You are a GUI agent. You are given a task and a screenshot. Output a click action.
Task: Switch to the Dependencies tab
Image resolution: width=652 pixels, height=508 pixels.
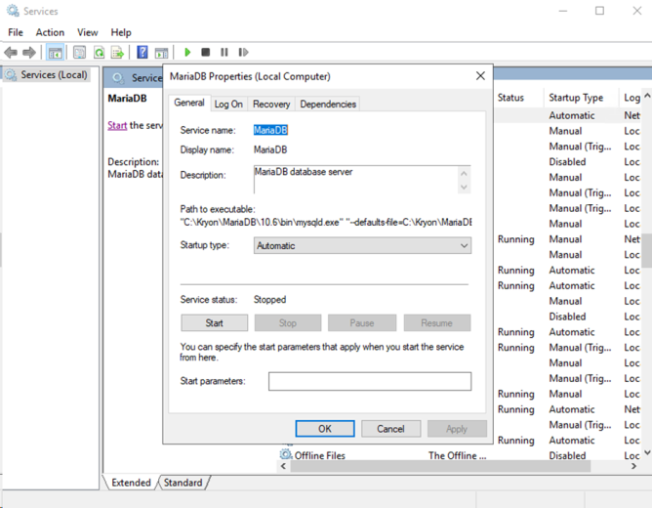tap(328, 104)
